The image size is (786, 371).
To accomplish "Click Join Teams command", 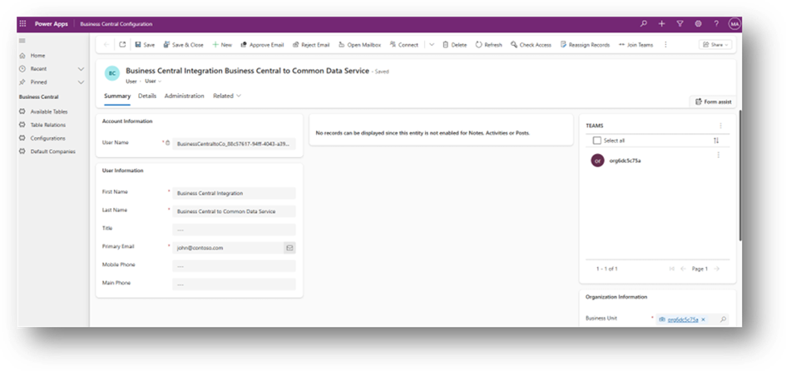I will pyautogui.click(x=636, y=45).
